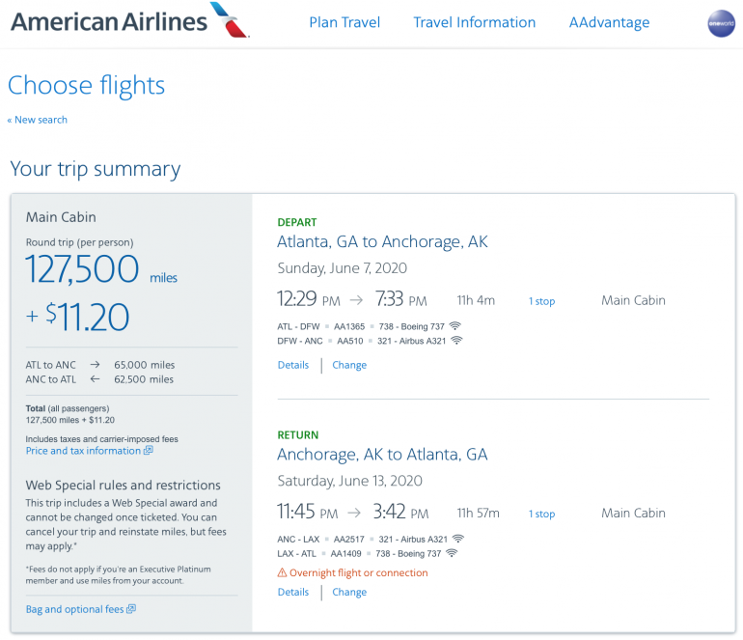Go back via New search link

tap(38, 120)
